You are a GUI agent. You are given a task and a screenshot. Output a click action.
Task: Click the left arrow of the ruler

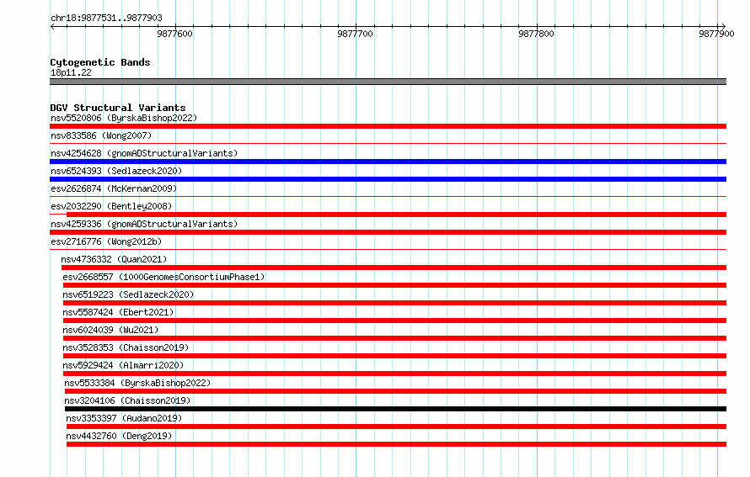52,26
